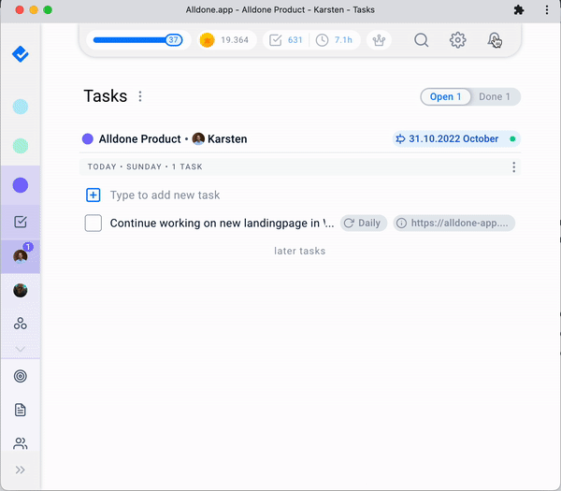
Task: Click the gold star points 19.364
Action: point(227,39)
